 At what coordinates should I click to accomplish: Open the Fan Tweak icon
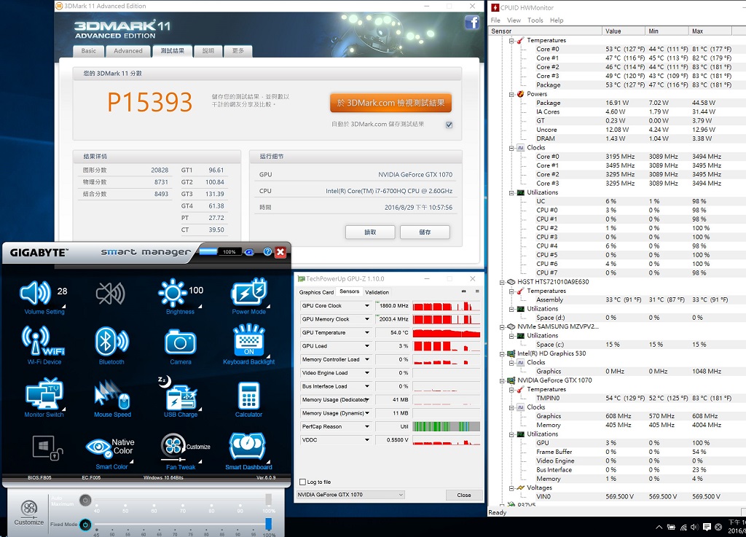point(173,447)
